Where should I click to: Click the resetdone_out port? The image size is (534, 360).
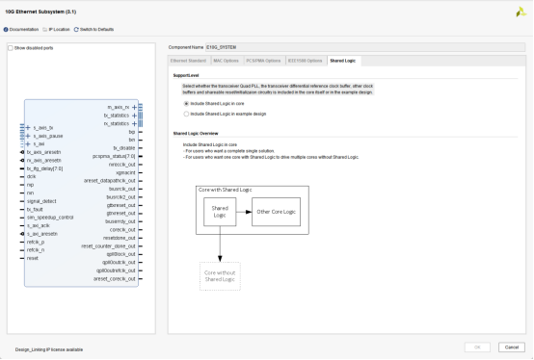(120, 238)
